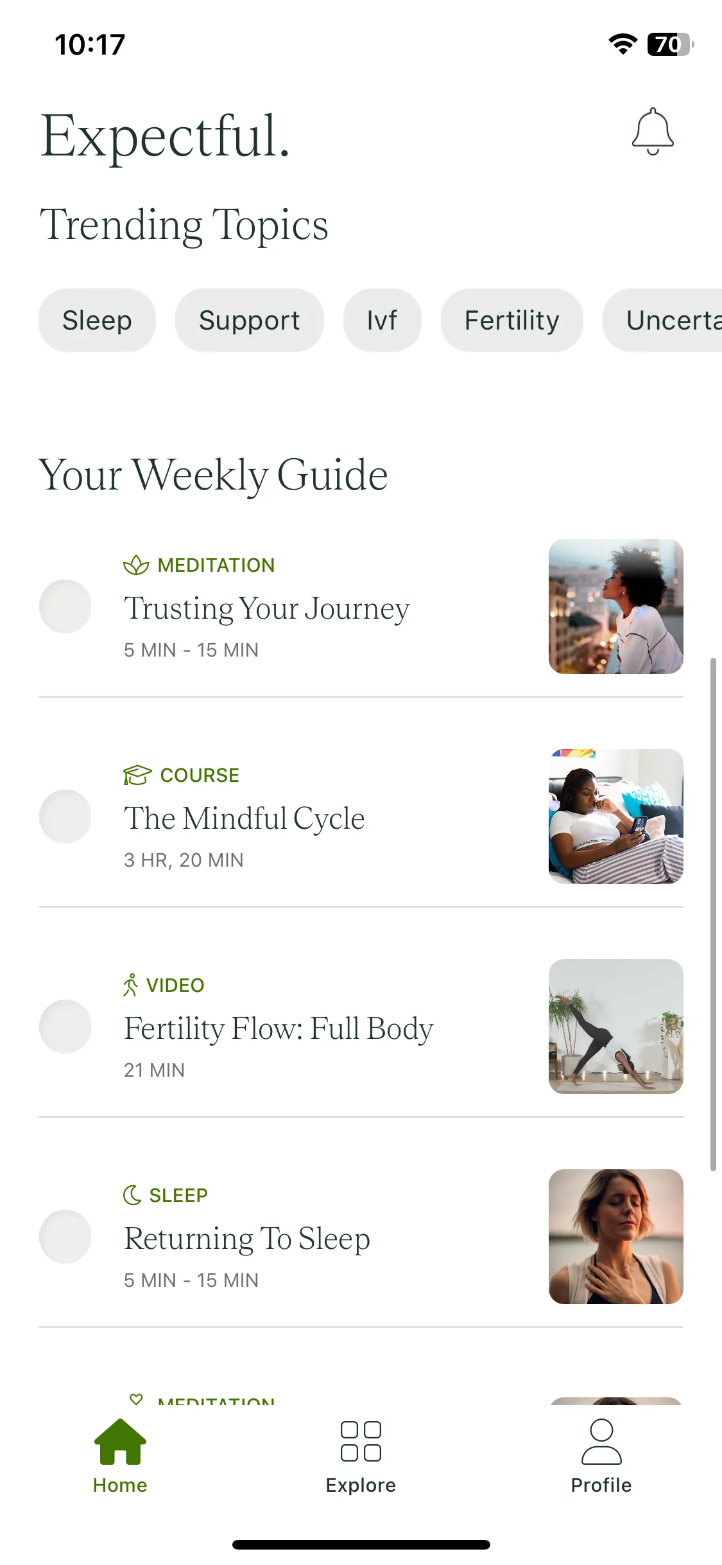The height and width of the screenshot is (1565, 722).
Task: Select the Sleep trending topic chip
Action: pos(97,320)
